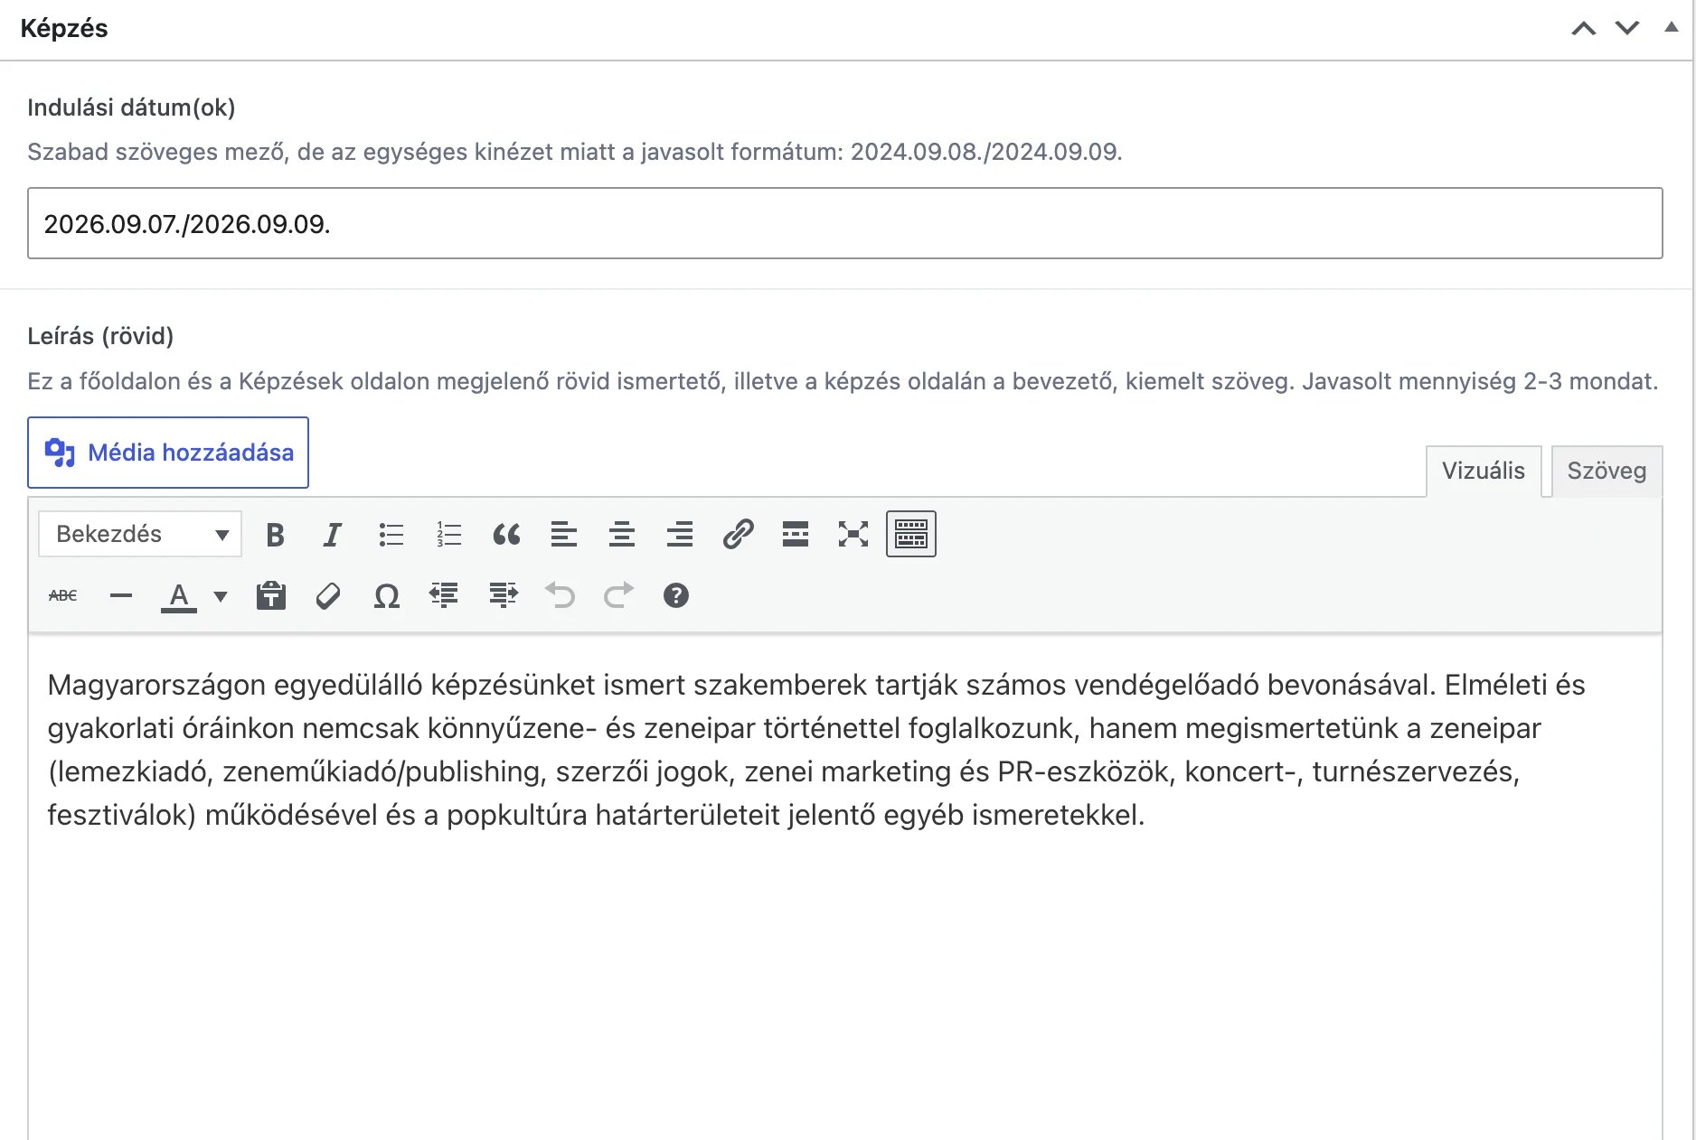Move the Képzés panel down

[1627, 28]
